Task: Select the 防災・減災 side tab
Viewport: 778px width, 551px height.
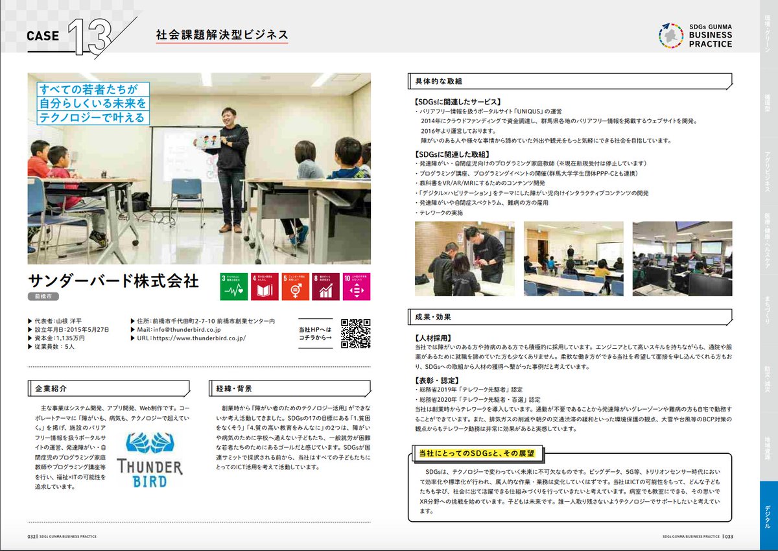Action: 768,379
